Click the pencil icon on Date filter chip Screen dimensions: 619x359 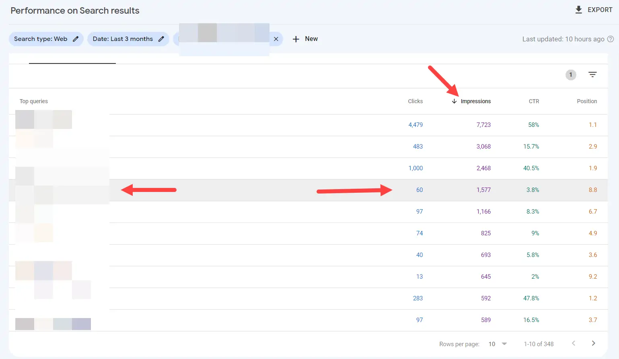[x=162, y=39]
